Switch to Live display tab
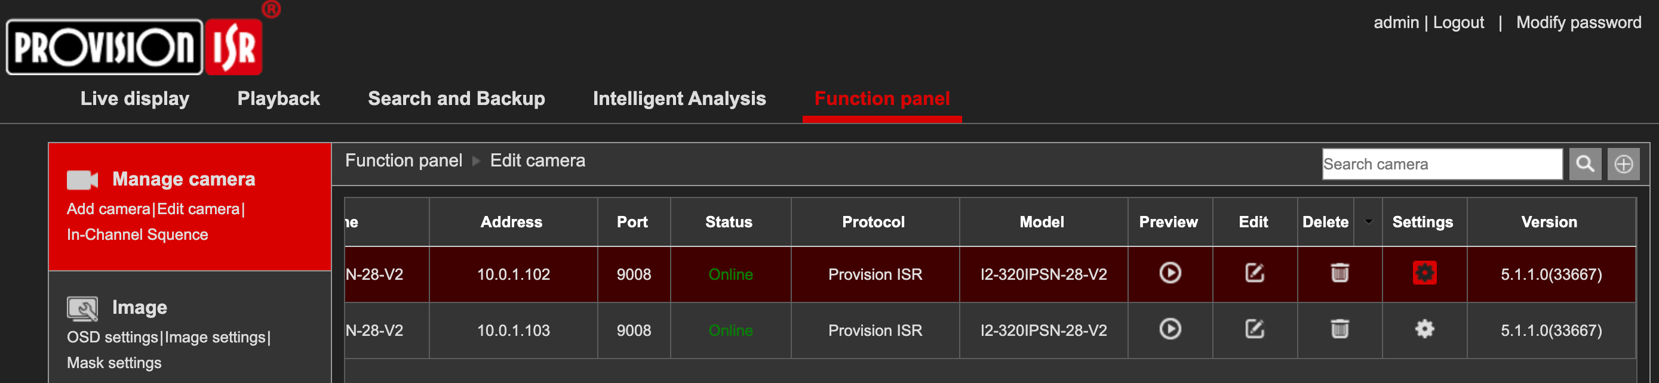The width and height of the screenshot is (1659, 383). [134, 98]
